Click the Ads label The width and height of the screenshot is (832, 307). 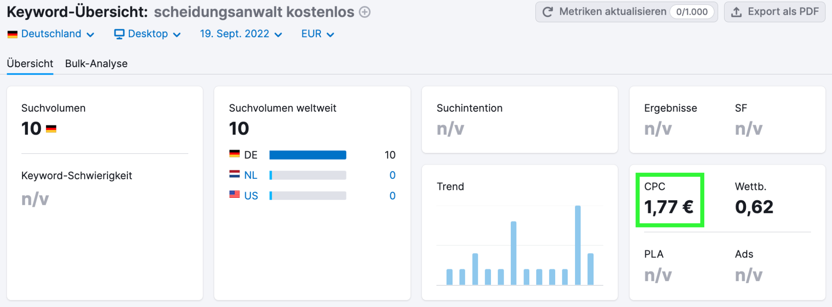pos(744,254)
